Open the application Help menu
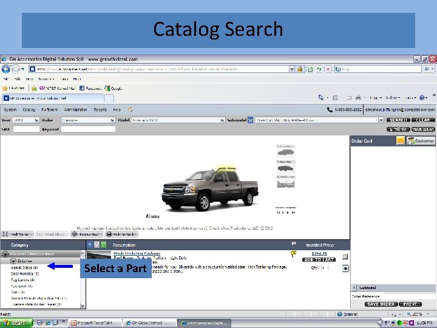 click(117, 109)
